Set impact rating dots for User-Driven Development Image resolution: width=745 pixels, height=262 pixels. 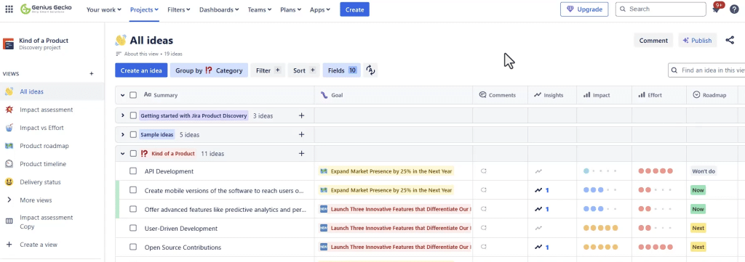pos(600,228)
